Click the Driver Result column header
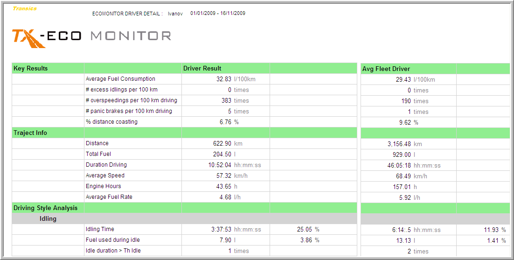This screenshot has height=260, width=514. (x=202, y=69)
